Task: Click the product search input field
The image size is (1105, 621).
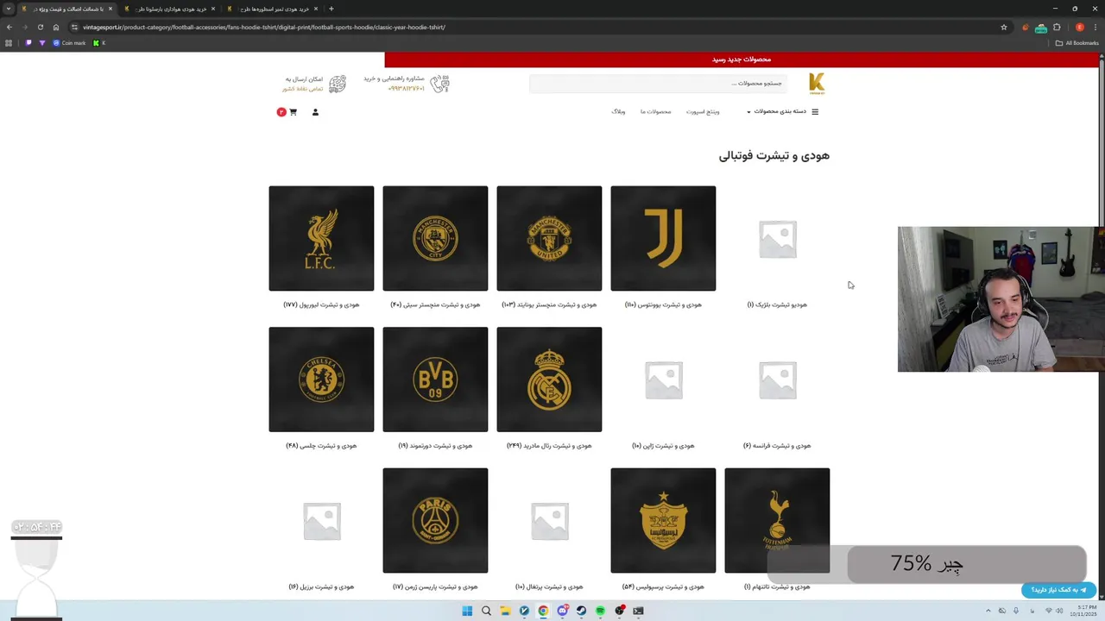Action: pyautogui.click(x=659, y=84)
